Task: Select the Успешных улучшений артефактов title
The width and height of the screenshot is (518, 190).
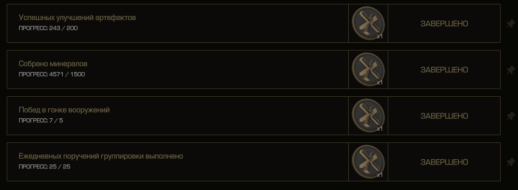Action: [77, 18]
